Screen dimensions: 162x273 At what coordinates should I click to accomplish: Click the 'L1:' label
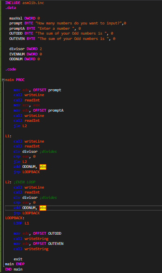[x=8, y=136]
